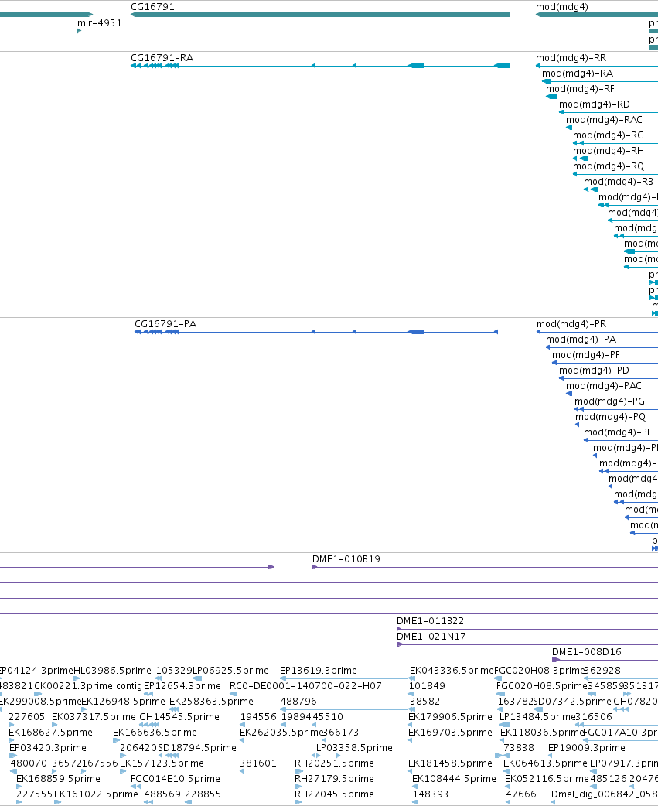The width and height of the screenshot is (658, 806).
Task: Open EST FGC014E10.5prime
Action: click(176, 778)
